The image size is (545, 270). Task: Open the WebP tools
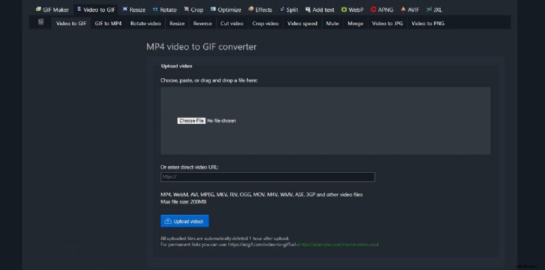(352, 10)
